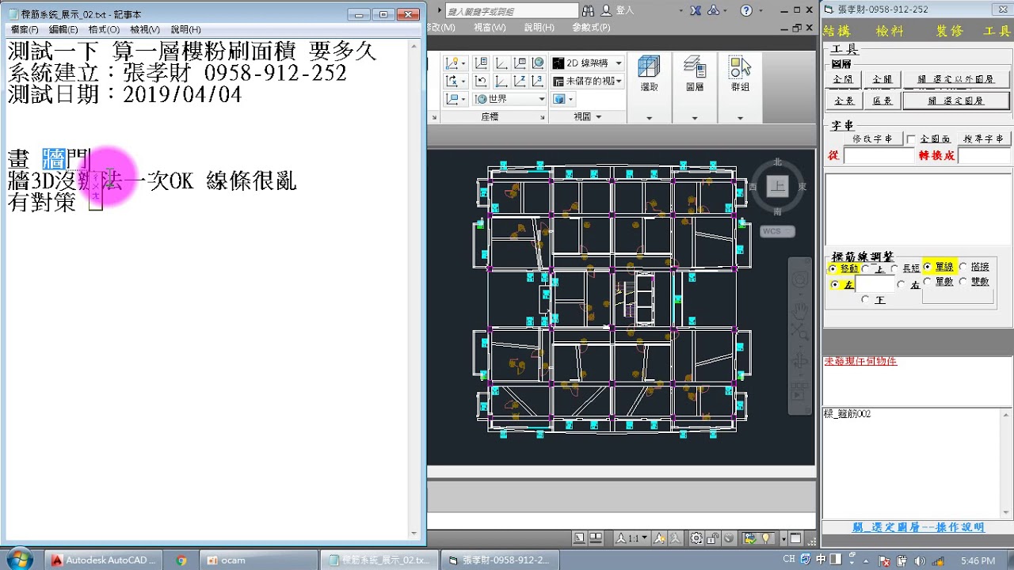Select the 單線 radio button
Viewport: 1014px width, 570px height.
(x=928, y=268)
